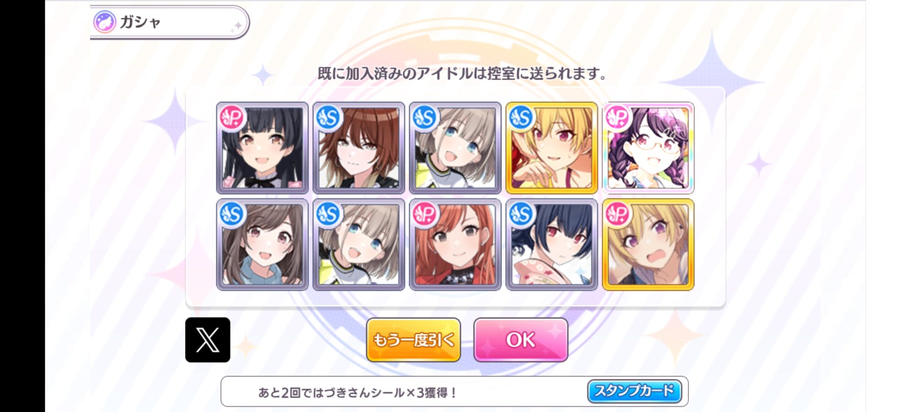
Task: Select the gold-framed blonde S card
Action: pos(551,148)
